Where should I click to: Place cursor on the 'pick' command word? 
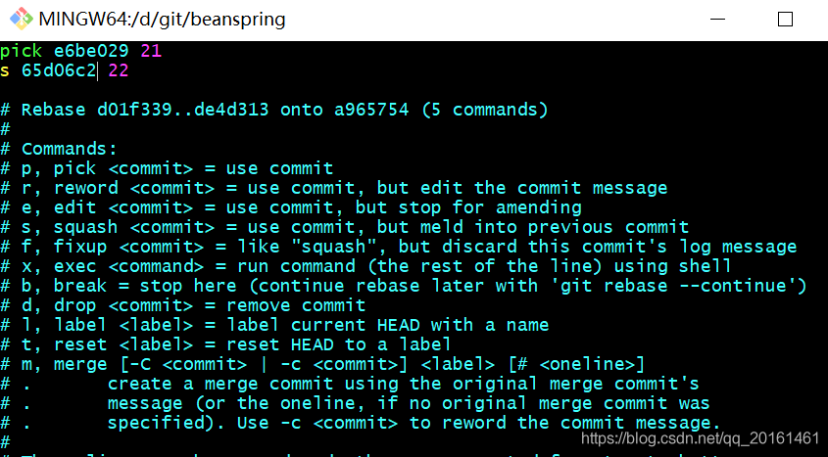tap(22, 51)
